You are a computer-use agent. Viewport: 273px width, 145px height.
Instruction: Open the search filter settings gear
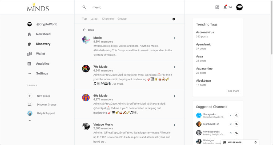pos(174,19)
